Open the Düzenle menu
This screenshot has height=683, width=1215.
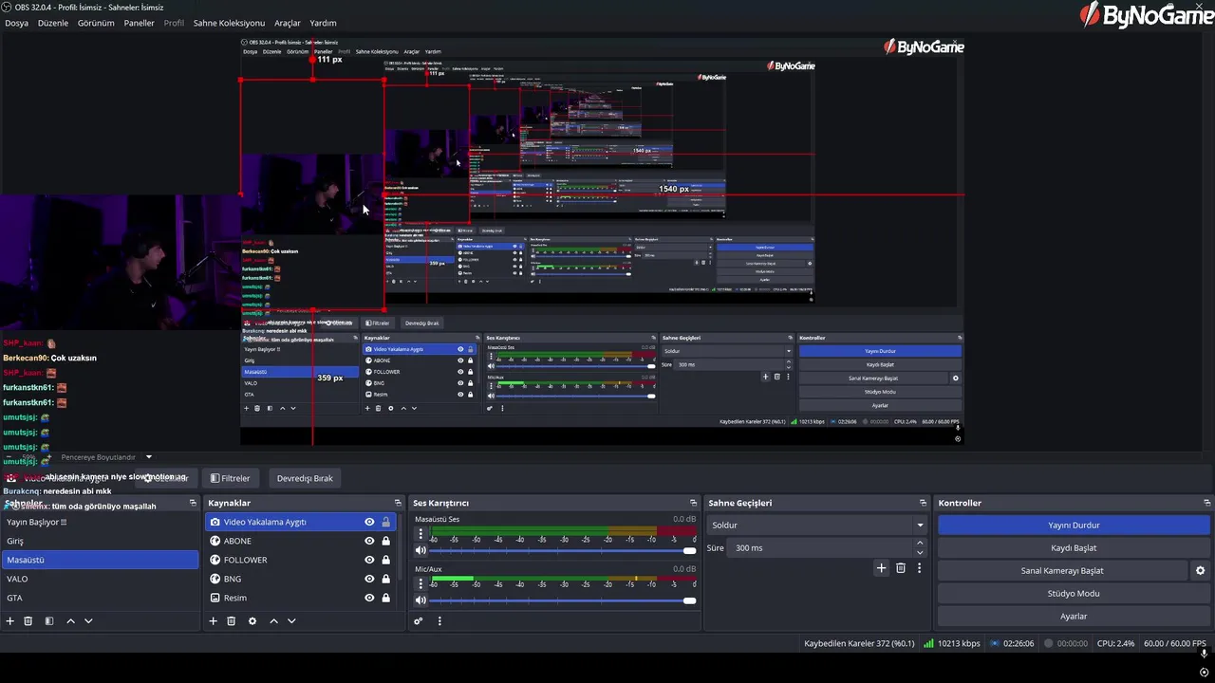click(x=53, y=23)
